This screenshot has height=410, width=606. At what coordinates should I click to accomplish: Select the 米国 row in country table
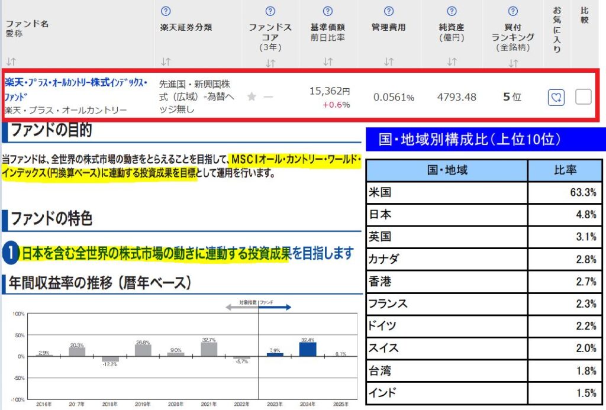[483, 192]
